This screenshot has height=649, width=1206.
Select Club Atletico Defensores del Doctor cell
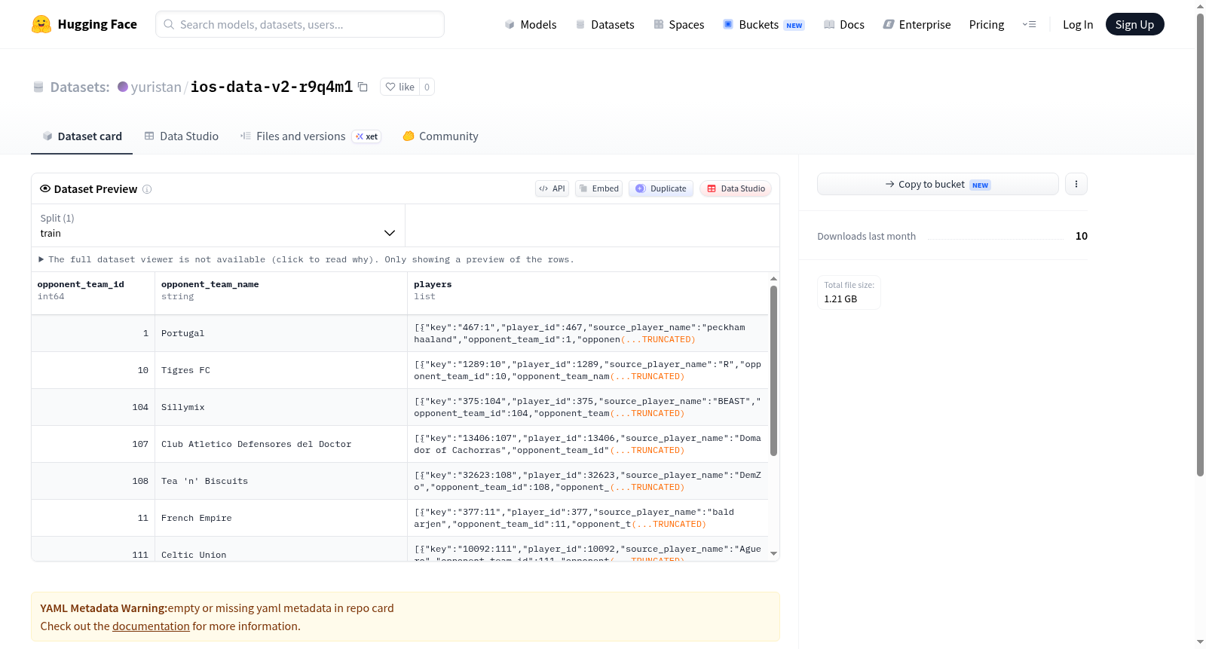[281, 444]
